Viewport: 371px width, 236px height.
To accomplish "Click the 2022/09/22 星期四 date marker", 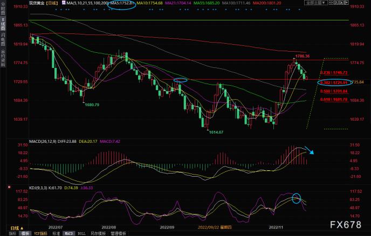I will pos(215,227).
